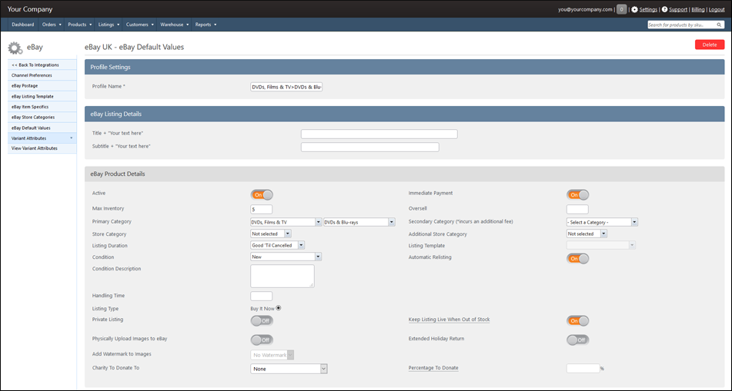732x391 pixels.
Task: Open the Dashboard menu
Action: [23, 25]
